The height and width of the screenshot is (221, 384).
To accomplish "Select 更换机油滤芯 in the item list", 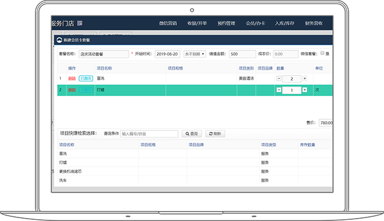I will click(71, 171).
